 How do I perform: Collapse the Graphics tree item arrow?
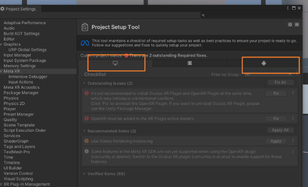pos(1,44)
